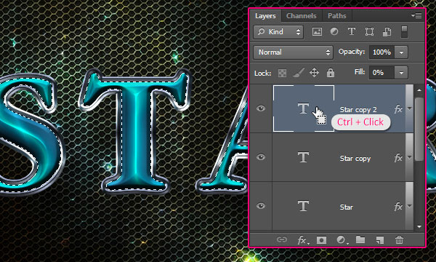Screen dimensions: 436x262
Task: Select the Star copy 2 layer name
Action: click(x=358, y=110)
